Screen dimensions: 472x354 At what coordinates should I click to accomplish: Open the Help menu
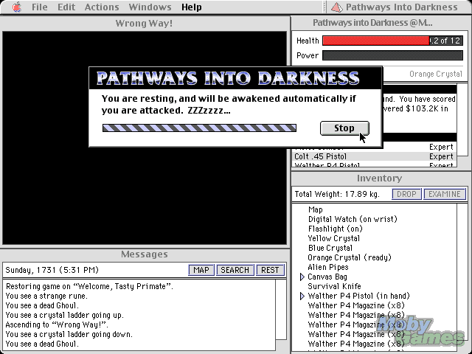click(x=192, y=7)
